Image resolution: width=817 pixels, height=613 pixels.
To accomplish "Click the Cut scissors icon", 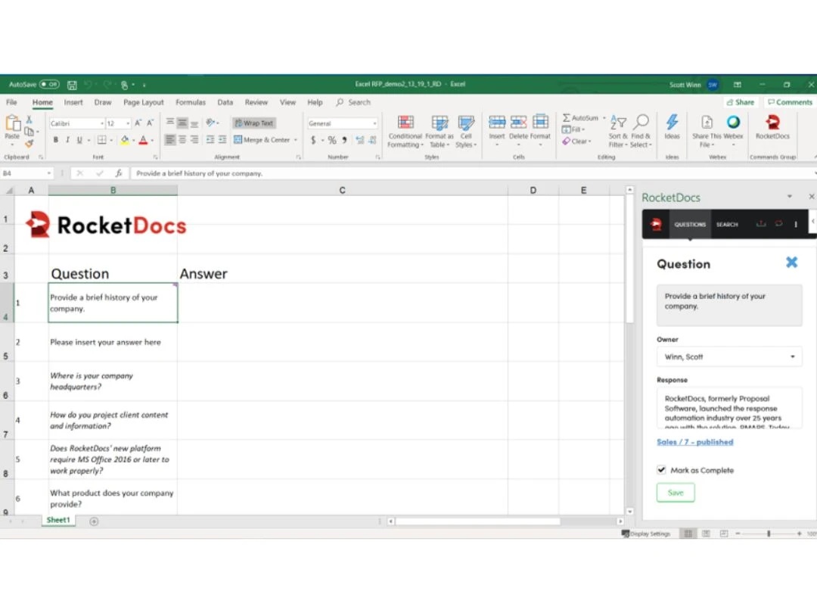I will click(30, 120).
